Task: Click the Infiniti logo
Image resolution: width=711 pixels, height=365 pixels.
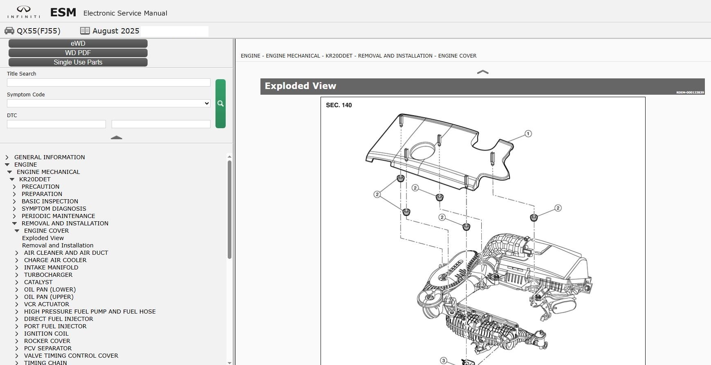Action: [24, 12]
